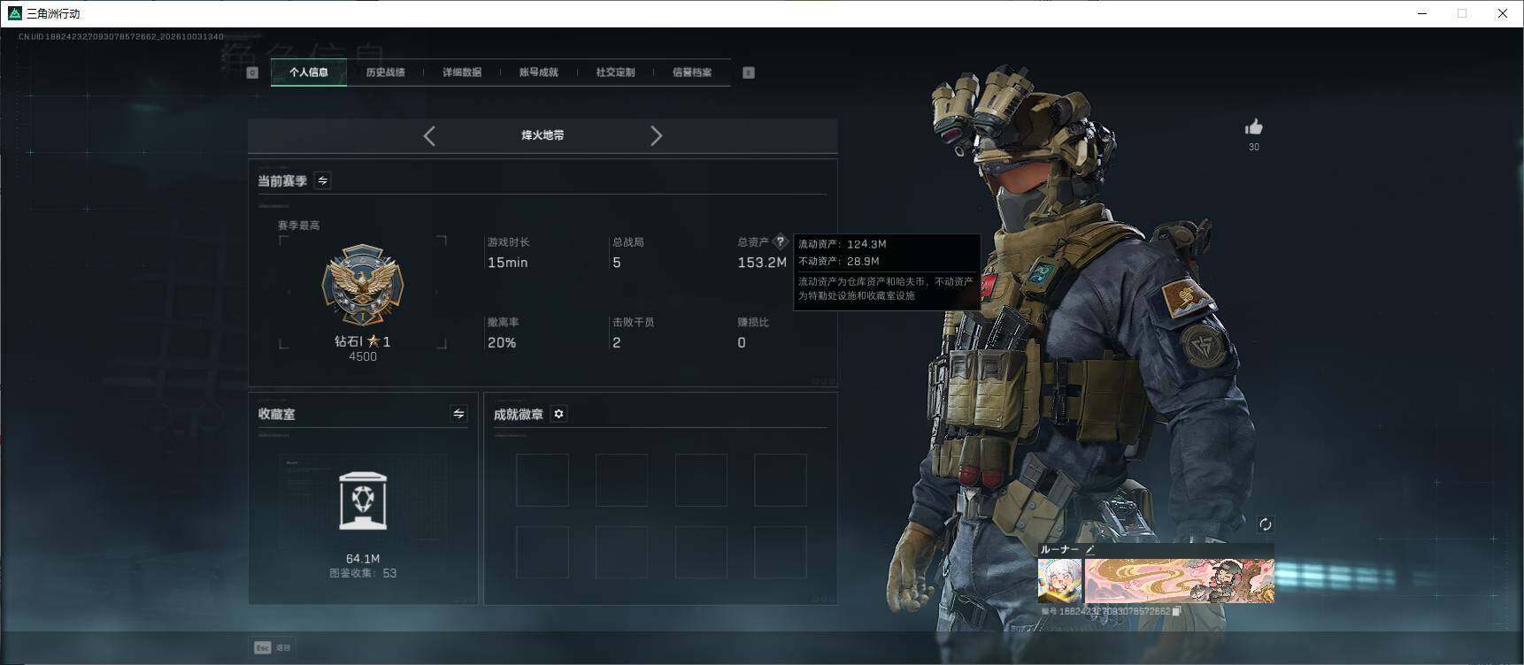Minimize the 三角洲行动 window

click(x=1422, y=13)
